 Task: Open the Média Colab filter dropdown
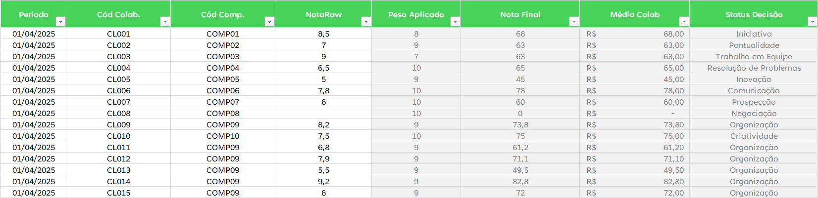pyautogui.click(x=684, y=22)
